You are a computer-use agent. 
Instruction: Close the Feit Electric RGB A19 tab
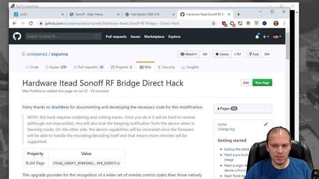click(x=173, y=14)
